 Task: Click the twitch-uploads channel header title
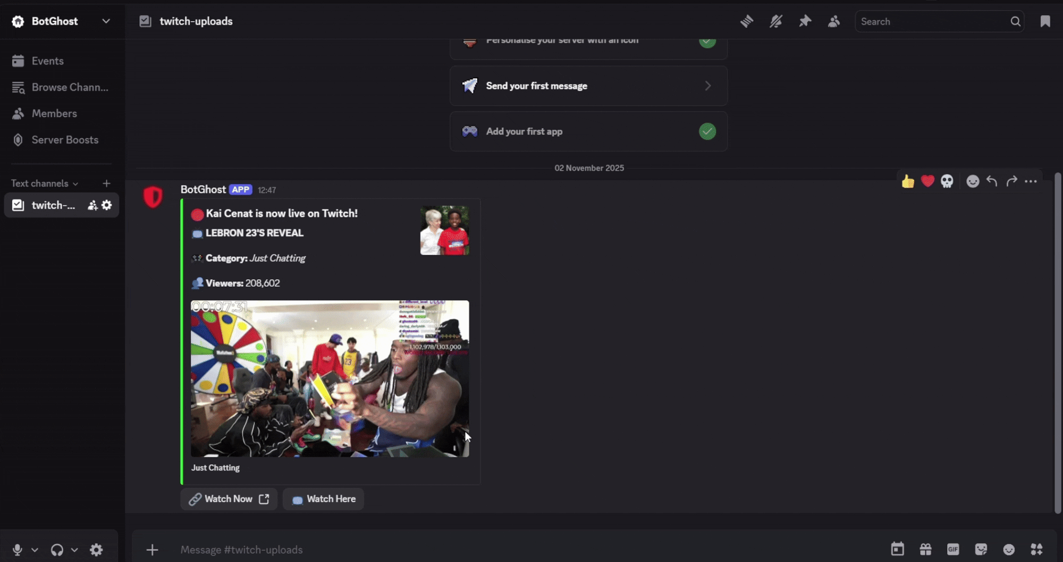point(196,21)
